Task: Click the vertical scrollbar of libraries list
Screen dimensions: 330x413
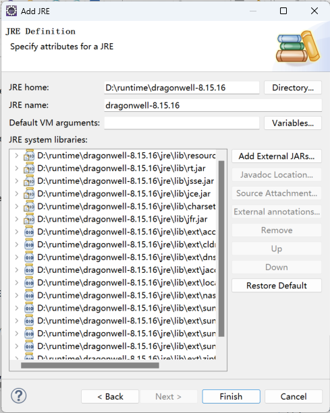Action: (221, 249)
